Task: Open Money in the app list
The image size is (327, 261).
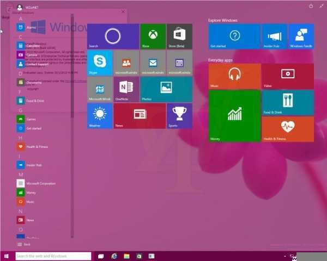Action: [x=26, y=192]
